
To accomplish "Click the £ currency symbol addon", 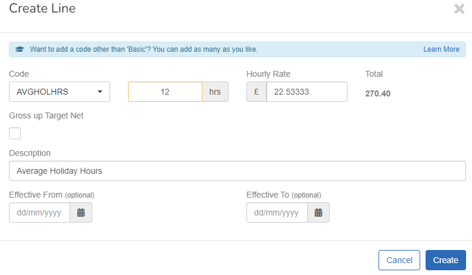I will point(257,92).
